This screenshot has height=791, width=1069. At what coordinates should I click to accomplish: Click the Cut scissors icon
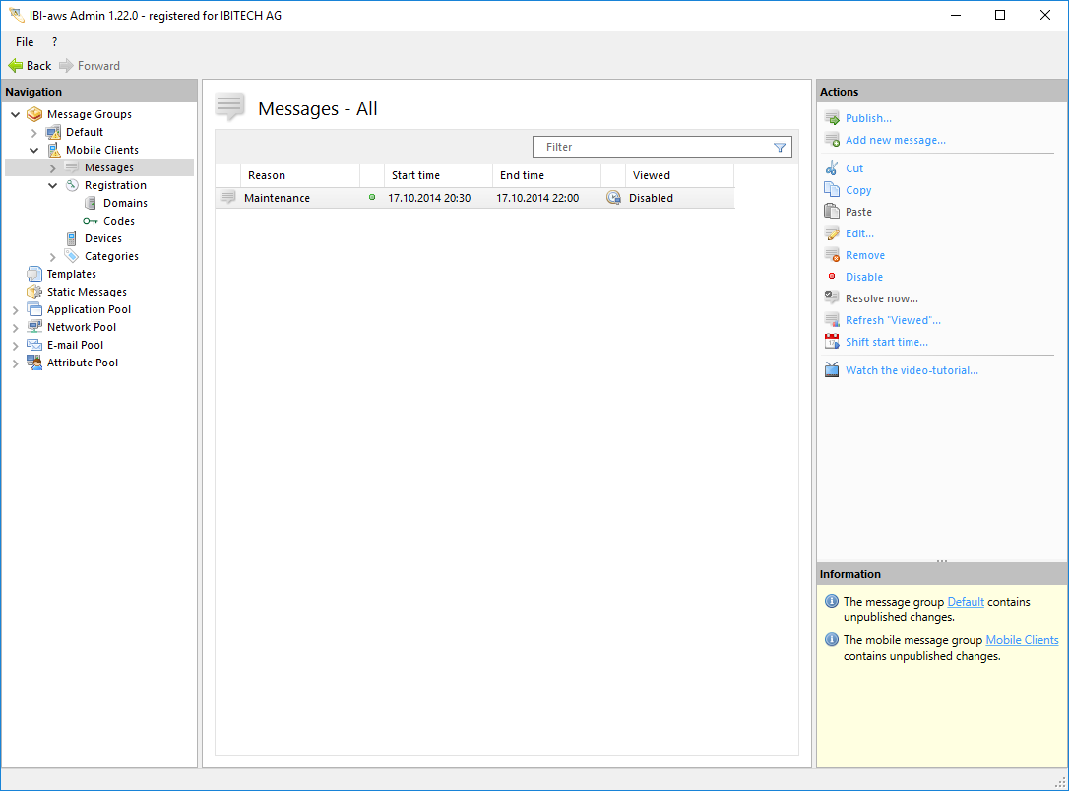[x=832, y=168]
